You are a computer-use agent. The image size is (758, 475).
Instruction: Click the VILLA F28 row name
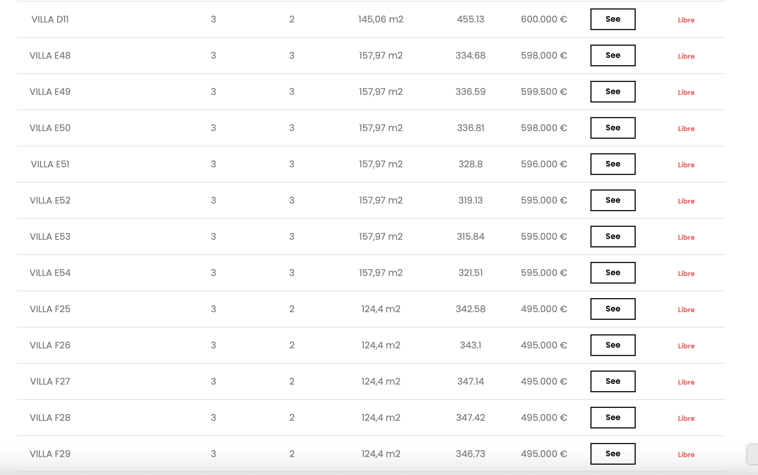point(50,418)
